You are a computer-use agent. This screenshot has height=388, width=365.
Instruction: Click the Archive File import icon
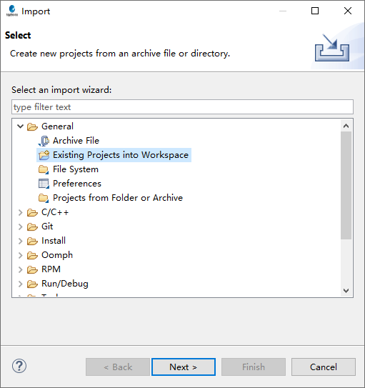(44, 141)
